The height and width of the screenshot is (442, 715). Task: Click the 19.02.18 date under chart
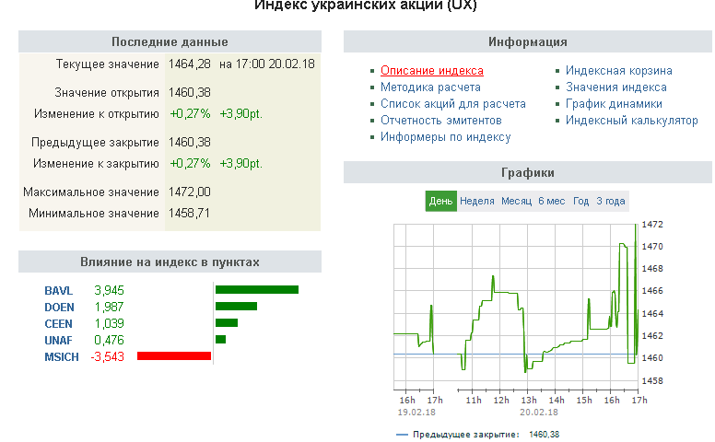pos(416,413)
